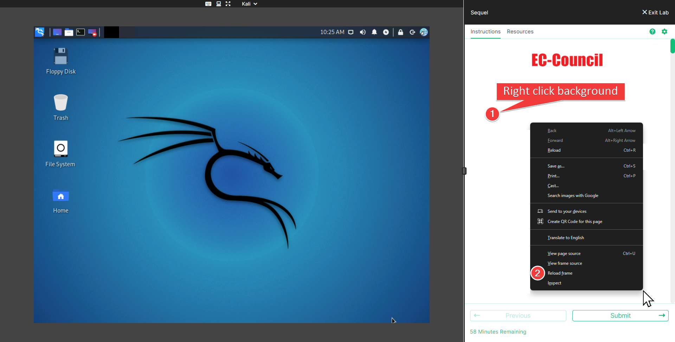Launch the file manager from the panel
The image size is (675, 342).
tap(69, 32)
